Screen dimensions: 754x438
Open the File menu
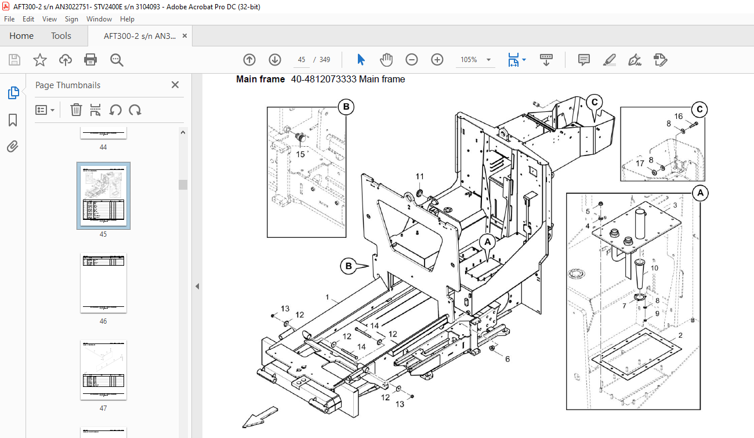click(x=9, y=19)
